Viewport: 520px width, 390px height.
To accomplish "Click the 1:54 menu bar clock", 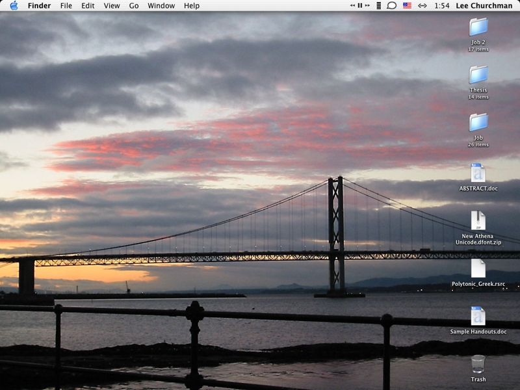I will point(442,6).
